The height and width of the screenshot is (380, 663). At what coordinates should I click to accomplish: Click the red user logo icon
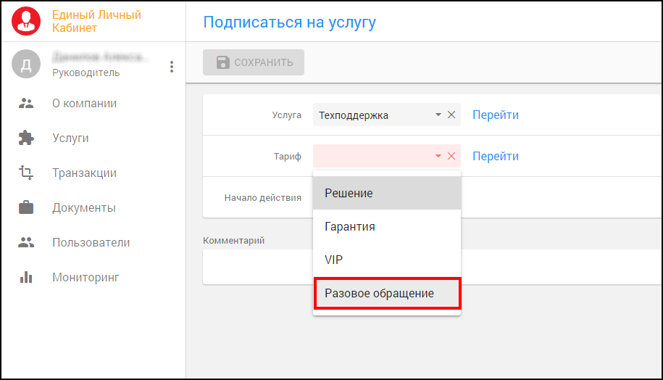[27, 21]
